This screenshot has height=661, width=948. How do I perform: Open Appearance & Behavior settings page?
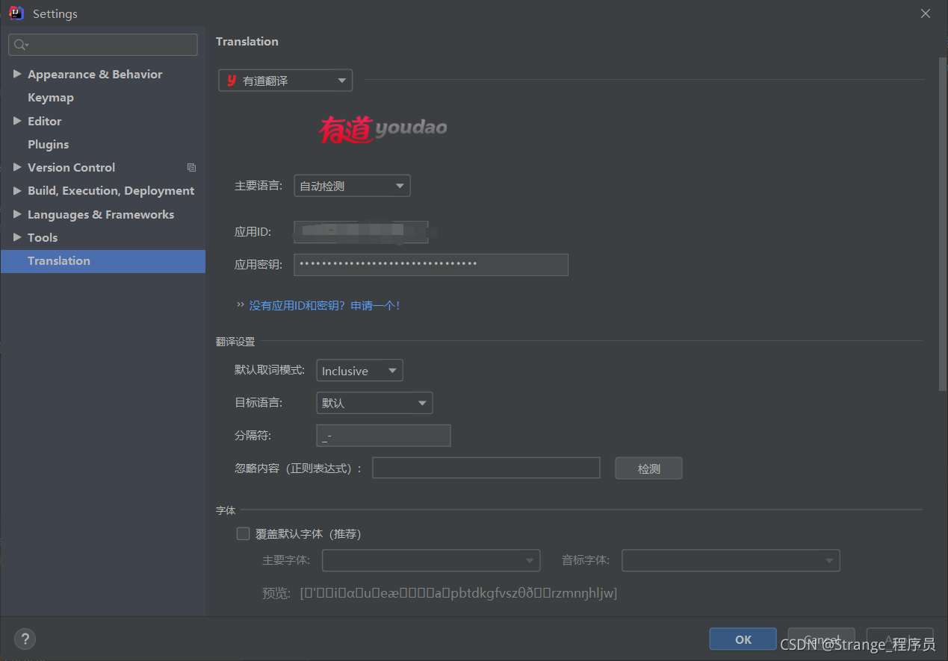point(95,75)
